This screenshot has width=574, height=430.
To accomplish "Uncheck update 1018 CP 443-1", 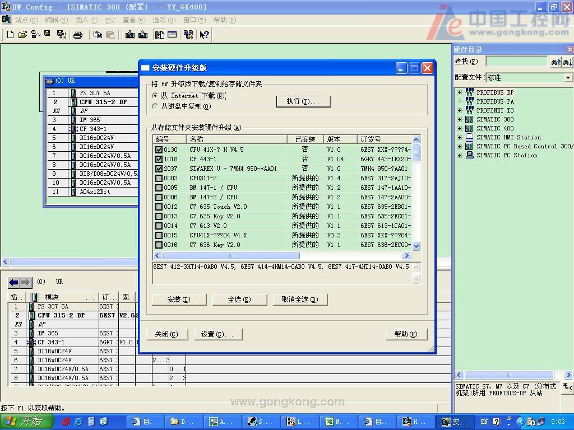I will point(159,159).
